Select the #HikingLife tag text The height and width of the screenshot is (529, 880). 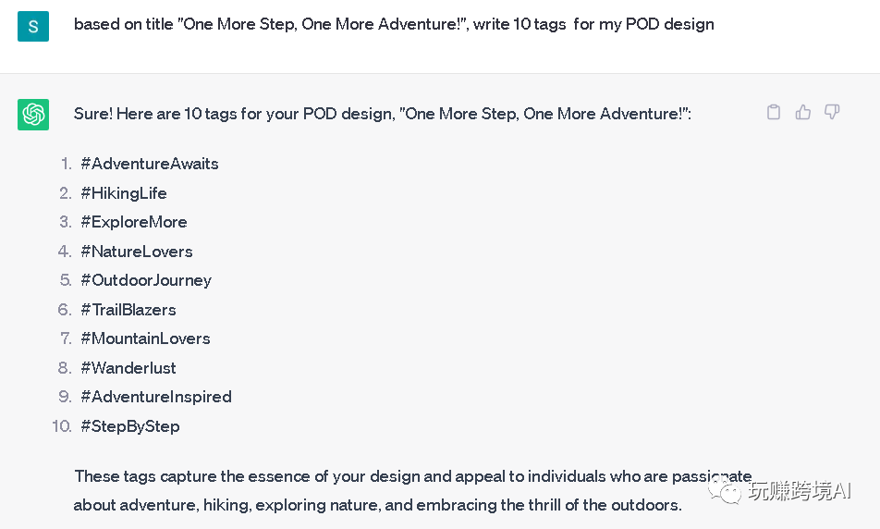(124, 193)
